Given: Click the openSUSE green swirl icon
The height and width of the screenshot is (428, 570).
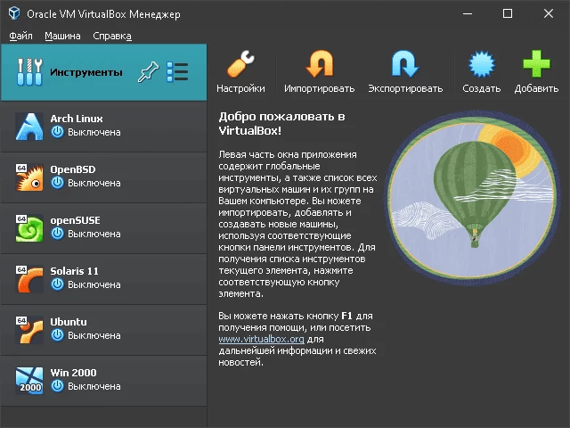Looking at the screenshot, I should (x=29, y=228).
